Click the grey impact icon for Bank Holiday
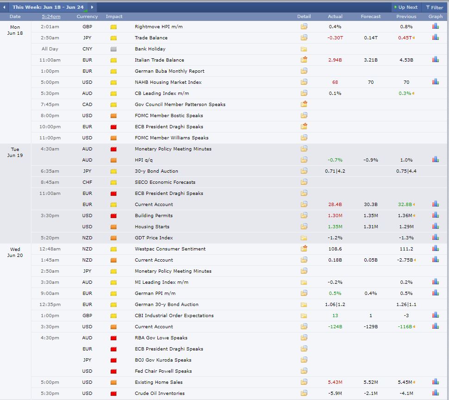The height and width of the screenshot is (400, 449). 113,49
